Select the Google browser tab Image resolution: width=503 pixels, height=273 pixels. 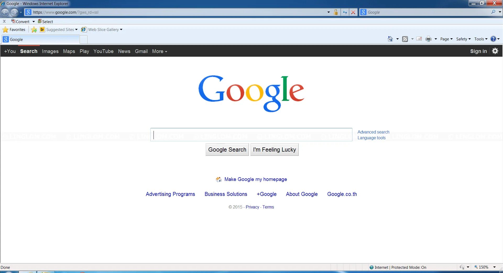click(x=41, y=39)
